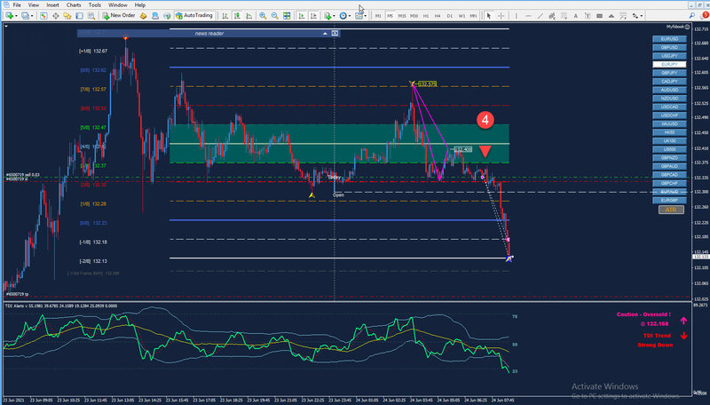This screenshot has width=710, height=405.
Task: Switch chart timeframe to M15
Action: point(402,16)
